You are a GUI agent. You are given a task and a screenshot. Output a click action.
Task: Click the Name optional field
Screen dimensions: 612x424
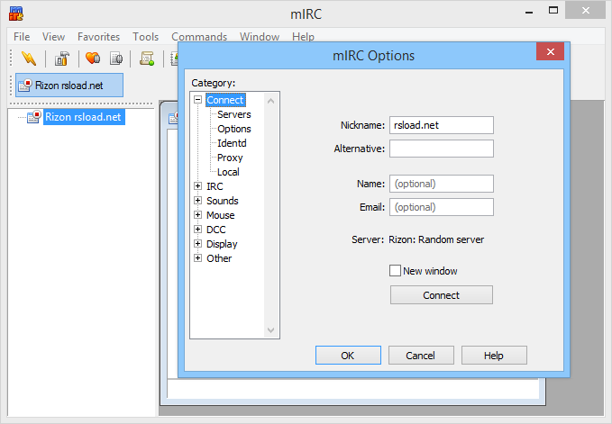pos(442,184)
